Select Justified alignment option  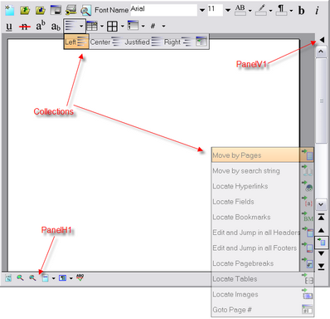pos(143,42)
